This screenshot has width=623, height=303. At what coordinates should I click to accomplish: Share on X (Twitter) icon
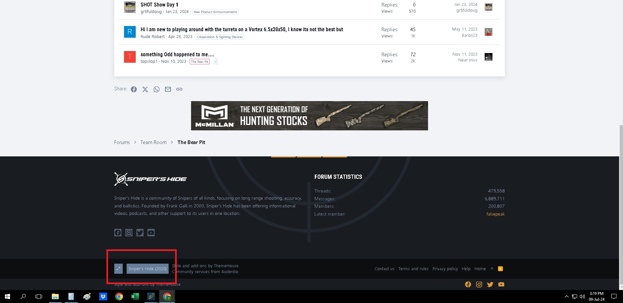point(145,89)
